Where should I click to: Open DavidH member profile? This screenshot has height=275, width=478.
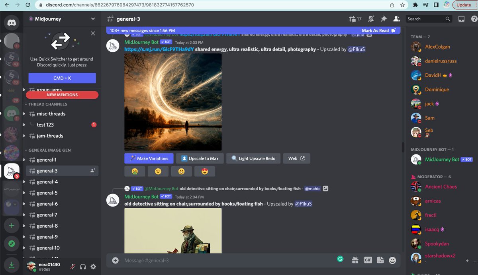pyautogui.click(x=441, y=75)
